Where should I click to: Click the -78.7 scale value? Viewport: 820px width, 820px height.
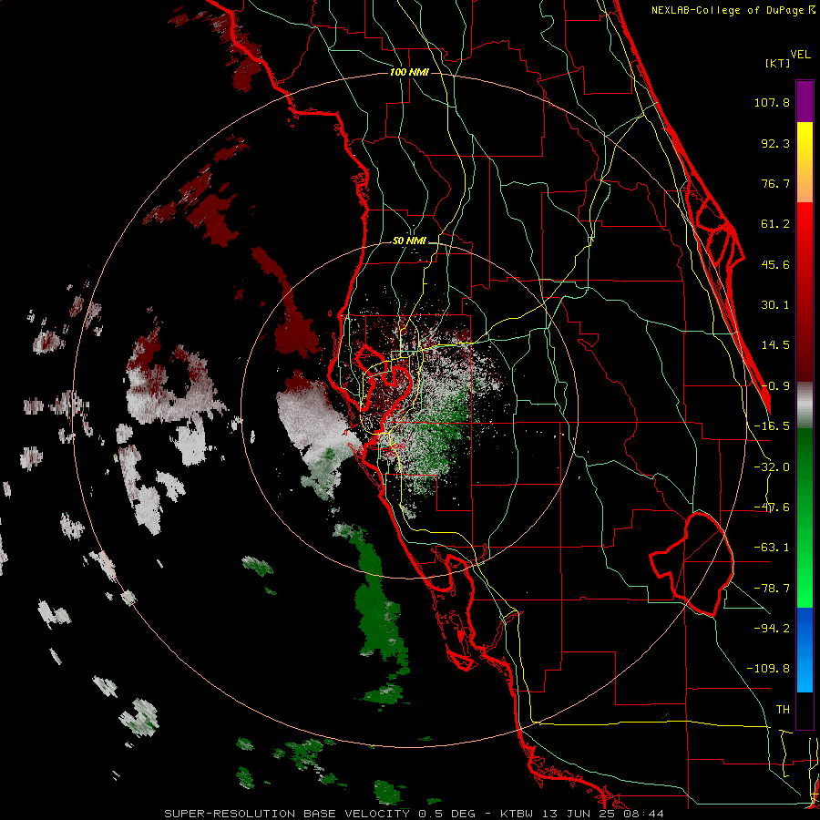click(x=772, y=589)
